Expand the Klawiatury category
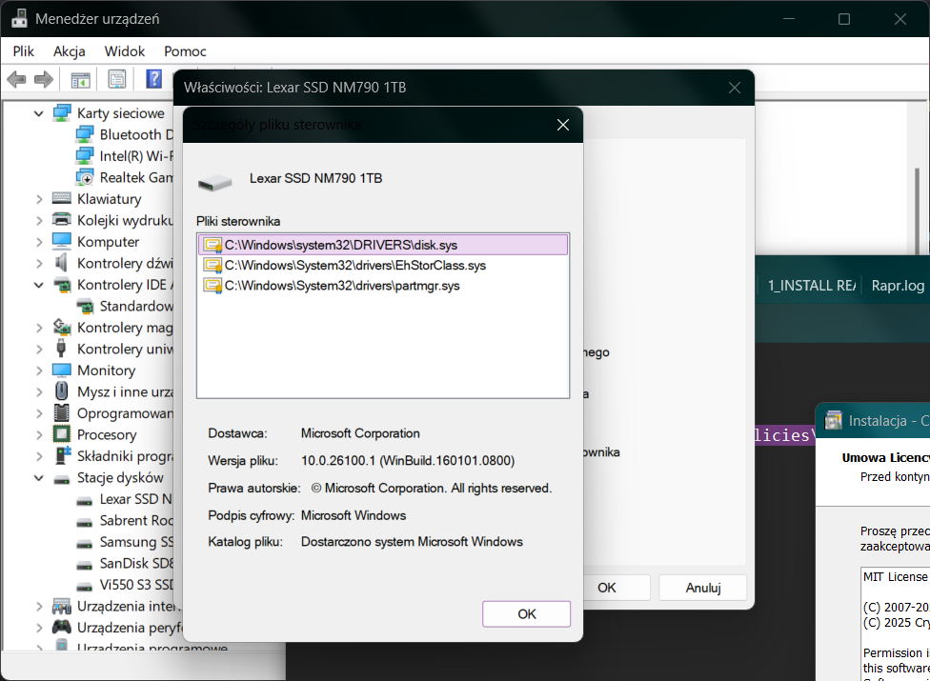Viewport: 930px width, 681px height. pyautogui.click(x=39, y=199)
